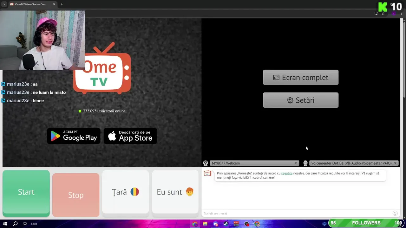Open the purple browser profile avatar
The height and width of the screenshot is (228, 406).
click(394, 13)
